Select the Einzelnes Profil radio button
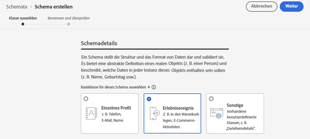This screenshot has width=310, height=139. (x=86, y=99)
